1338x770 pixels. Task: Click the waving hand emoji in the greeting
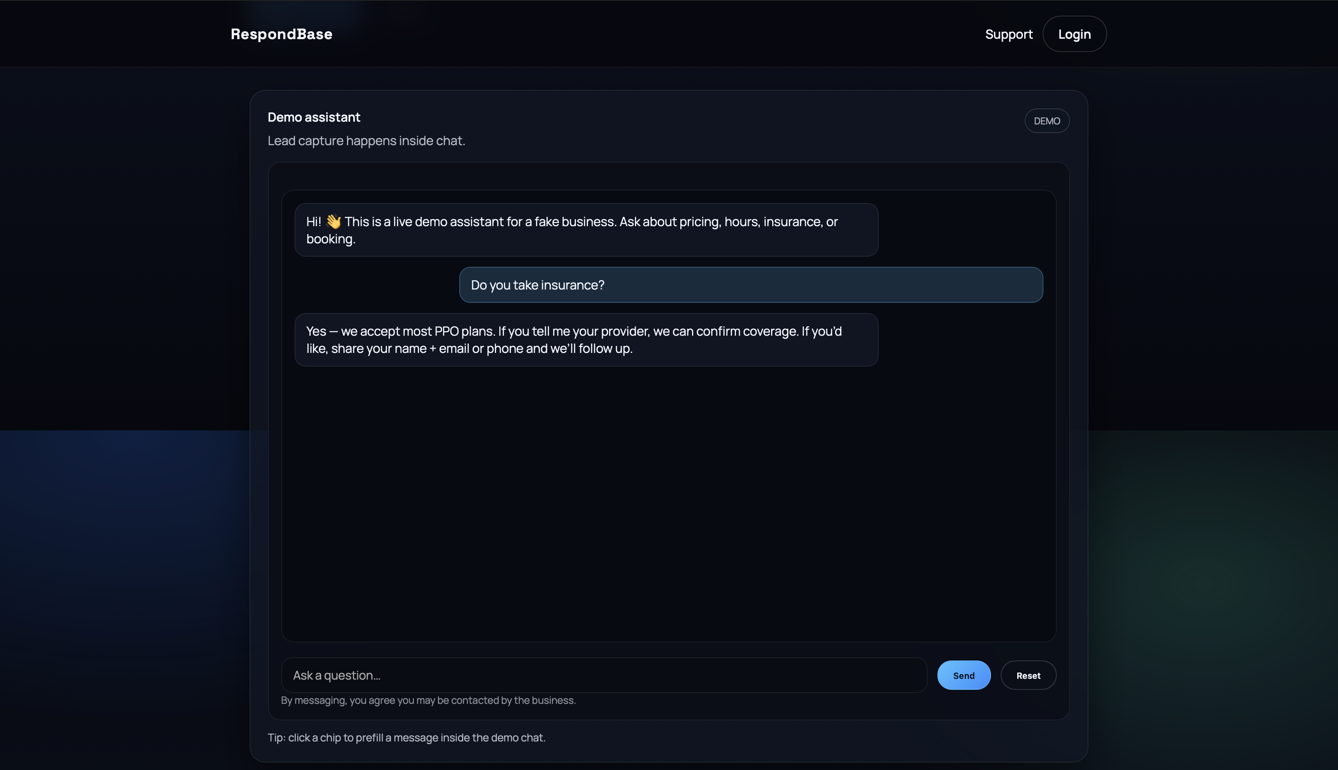coord(334,221)
